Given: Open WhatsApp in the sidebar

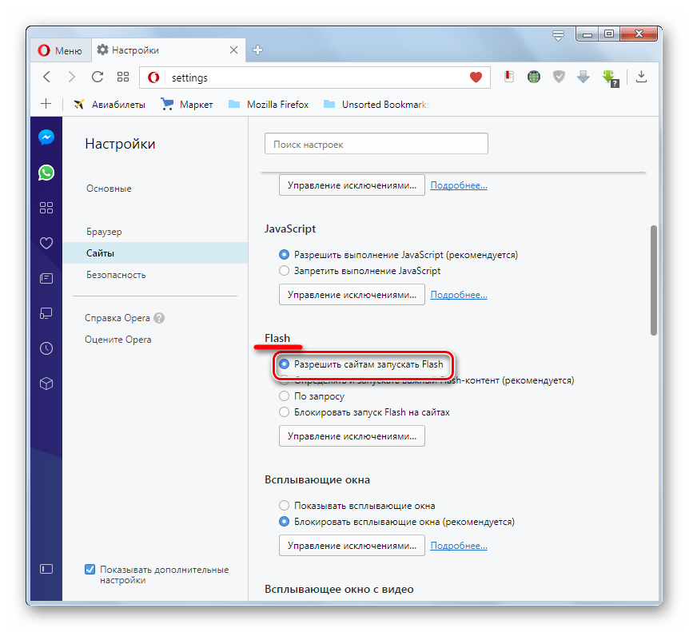Looking at the screenshot, I should tap(46, 173).
